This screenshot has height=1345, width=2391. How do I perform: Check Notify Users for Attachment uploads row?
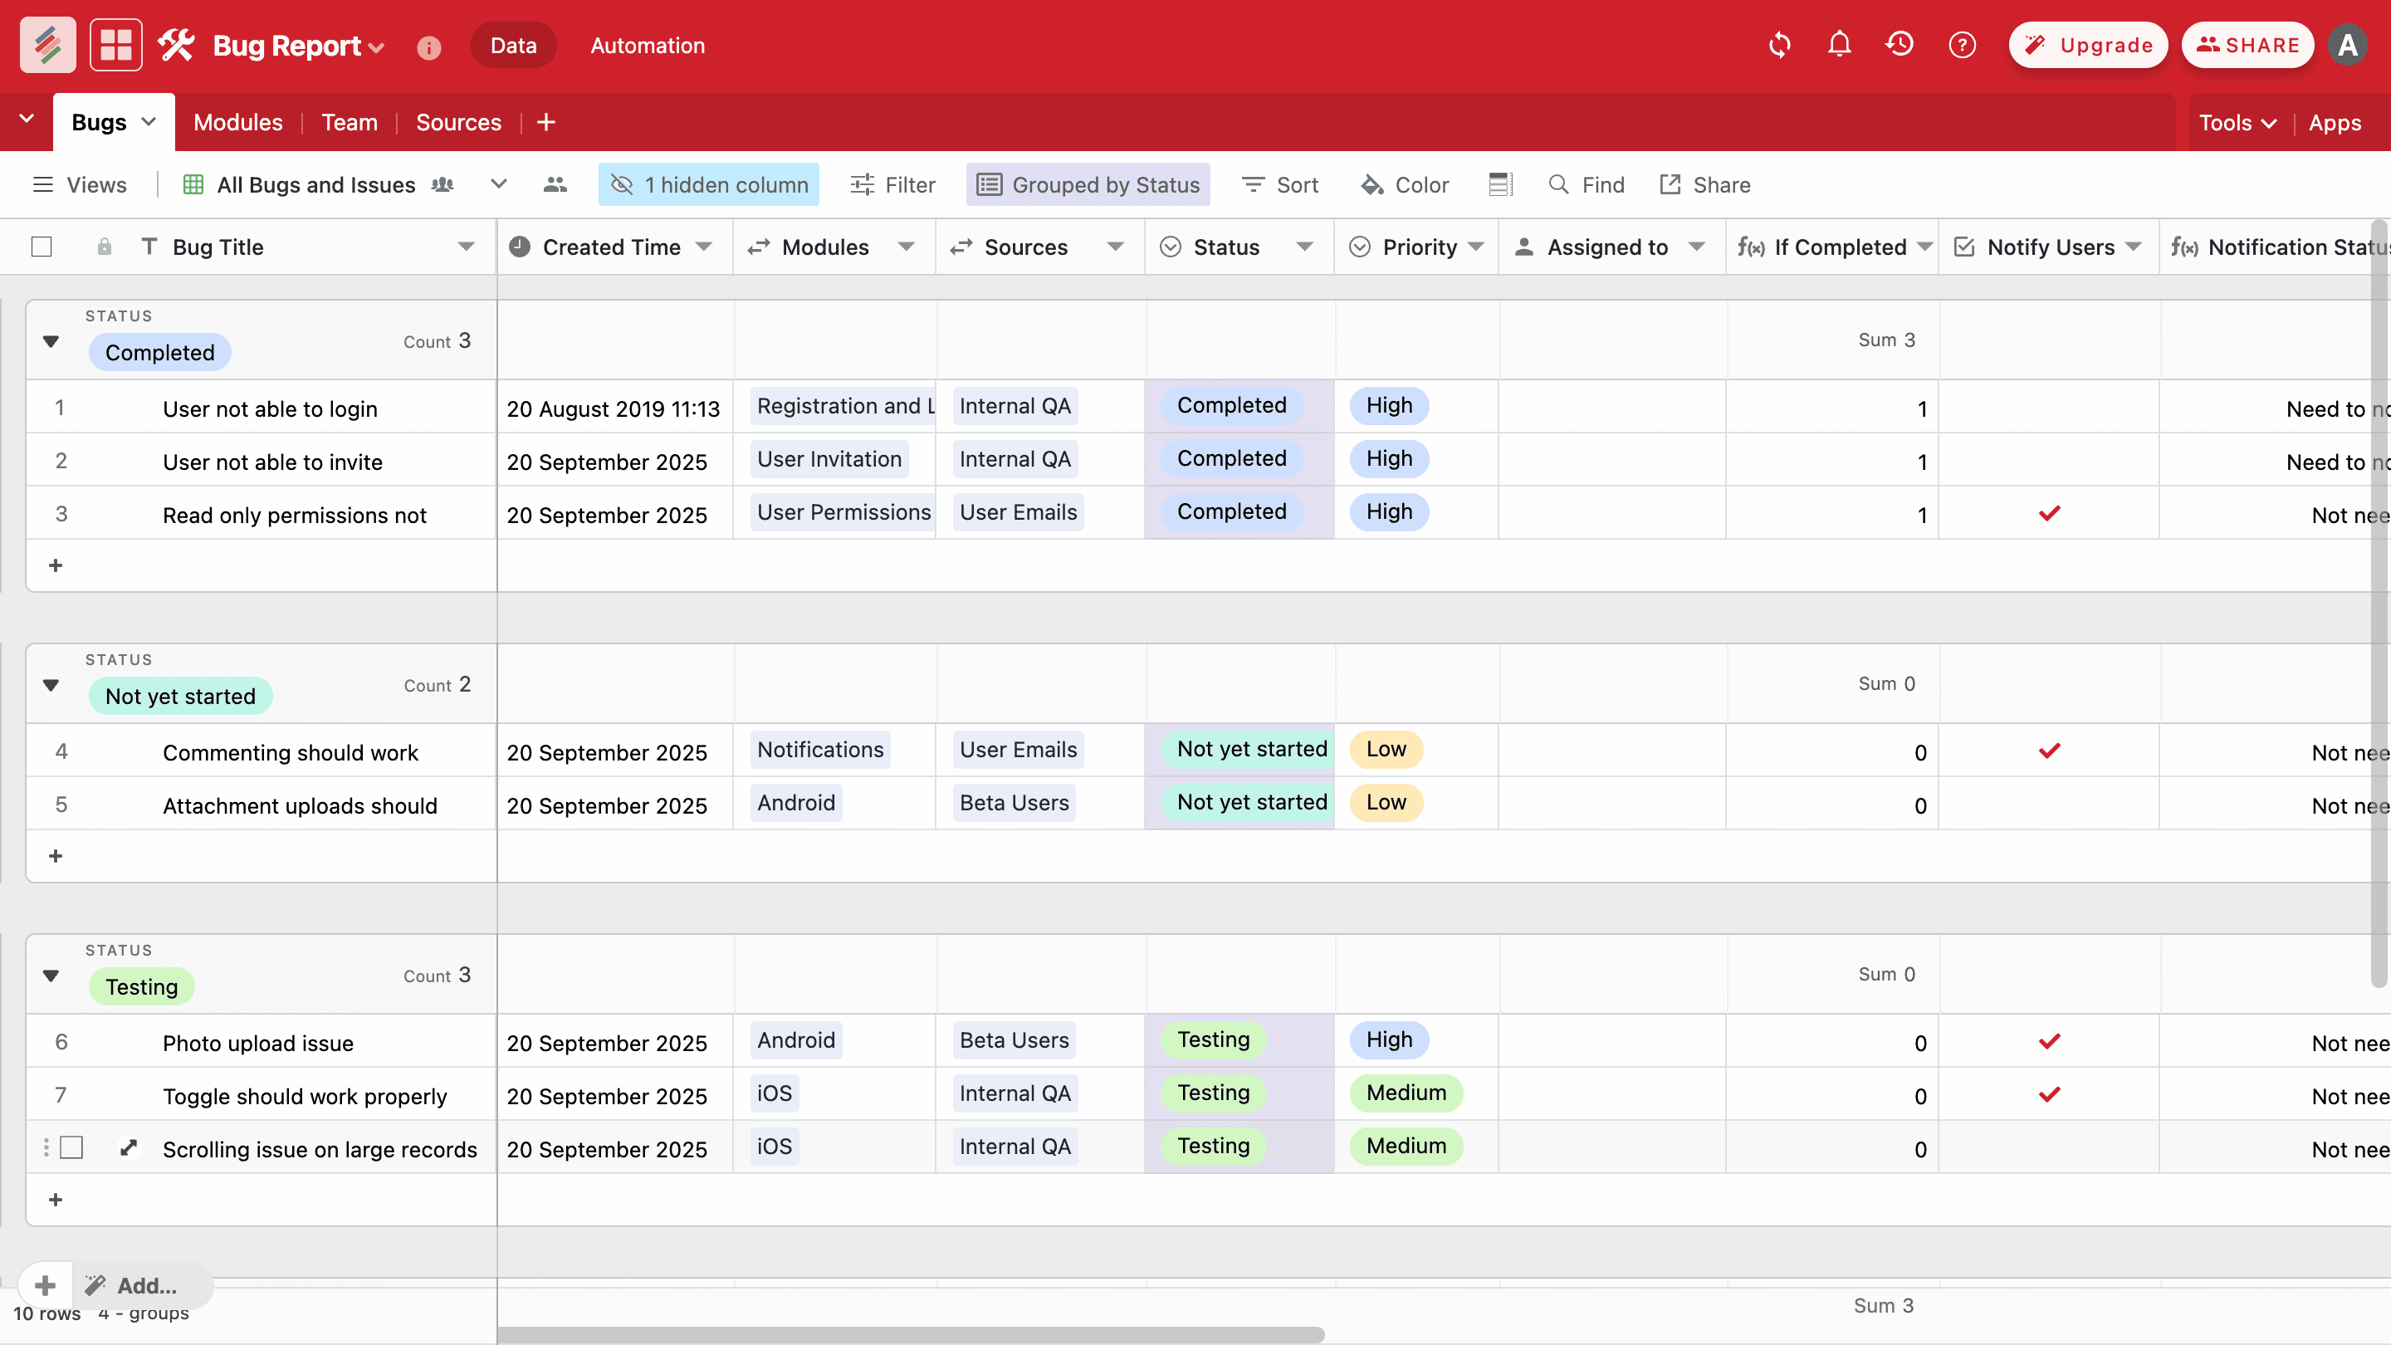tap(2048, 803)
